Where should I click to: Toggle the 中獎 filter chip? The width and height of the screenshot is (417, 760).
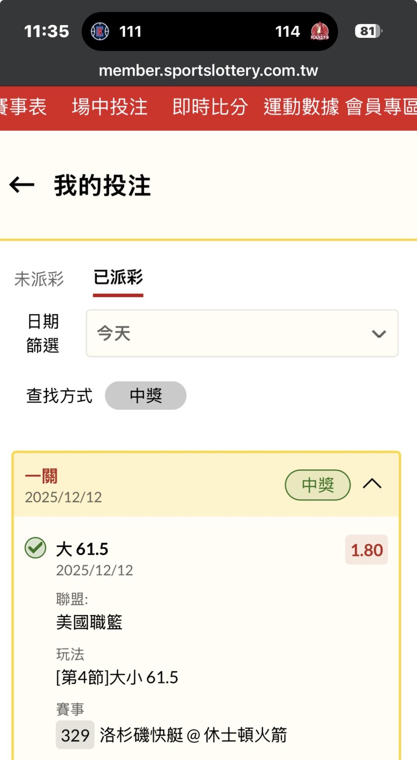point(146,396)
